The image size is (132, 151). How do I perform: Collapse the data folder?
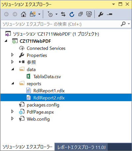coord(13,69)
